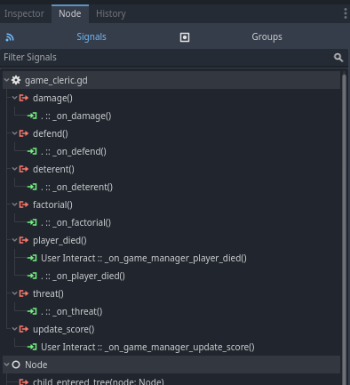Open the History tab
Image resolution: width=350 pixels, height=385 pixels.
[111, 13]
